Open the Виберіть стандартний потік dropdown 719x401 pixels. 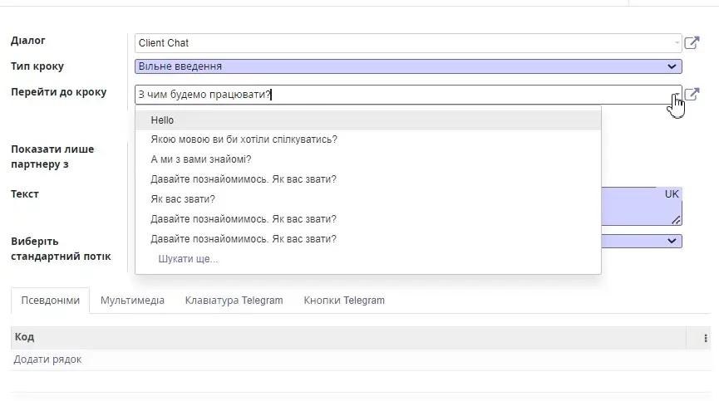(672, 241)
